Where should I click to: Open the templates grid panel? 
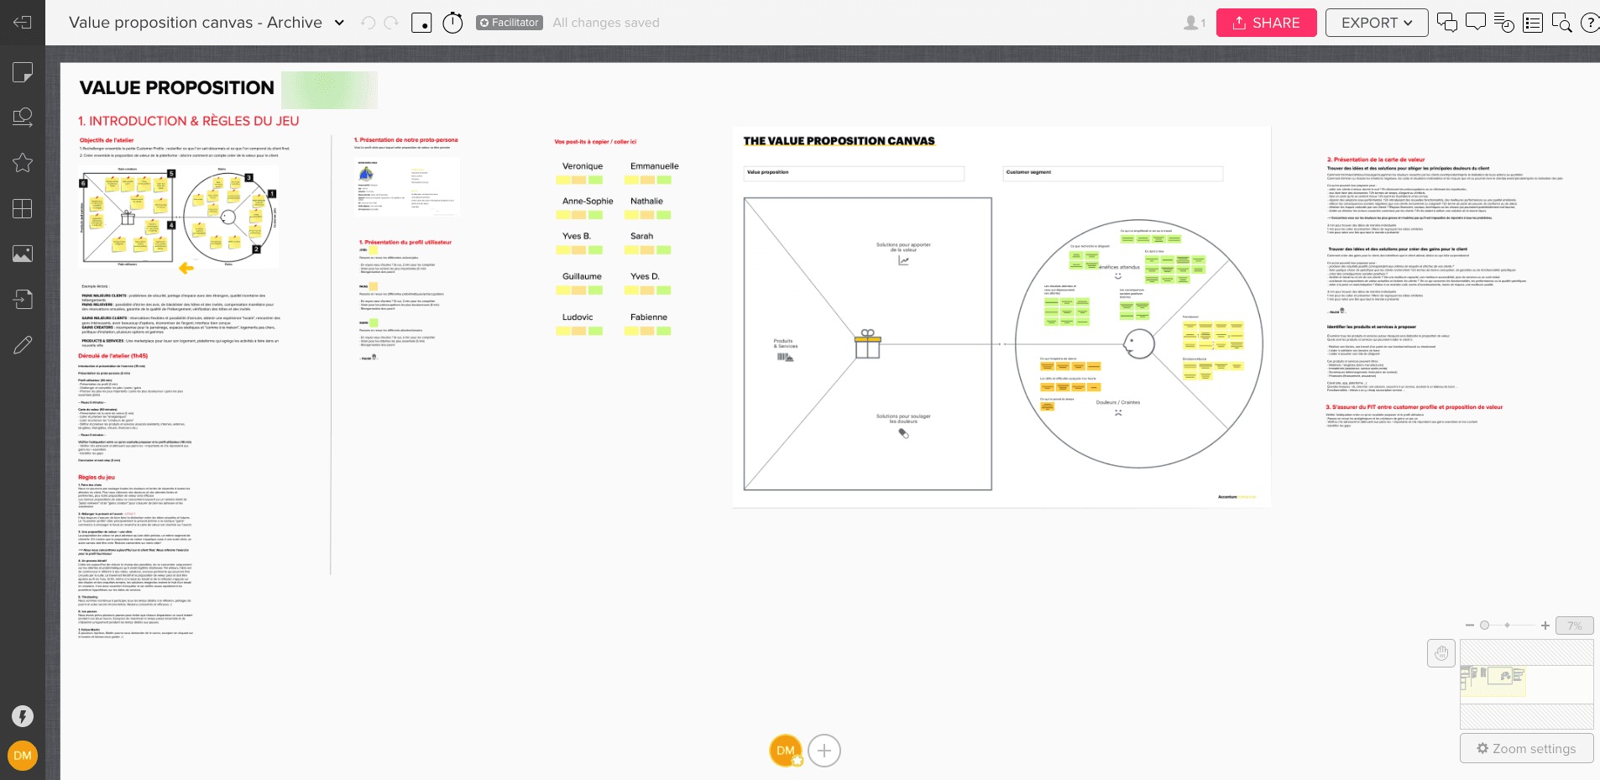tap(23, 208)
